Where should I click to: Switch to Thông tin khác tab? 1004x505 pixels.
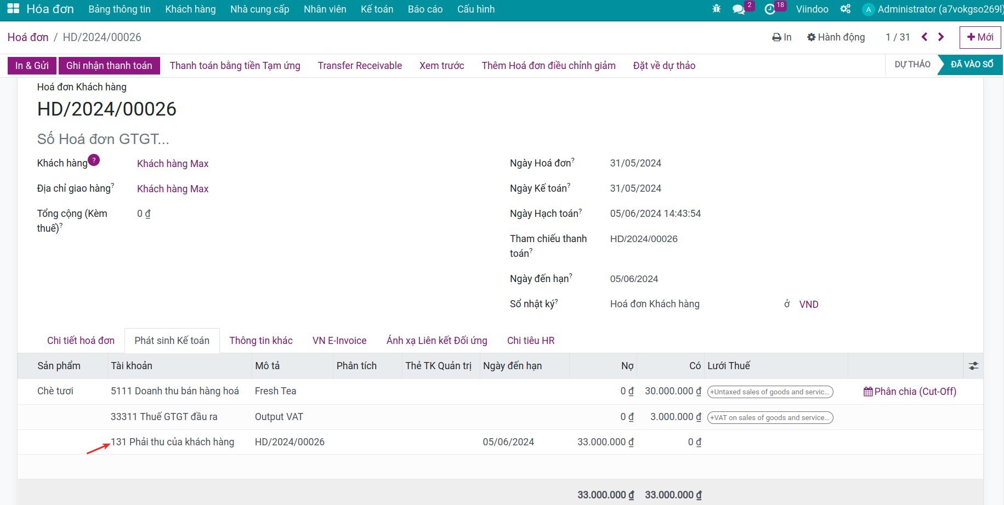[261, 341]
